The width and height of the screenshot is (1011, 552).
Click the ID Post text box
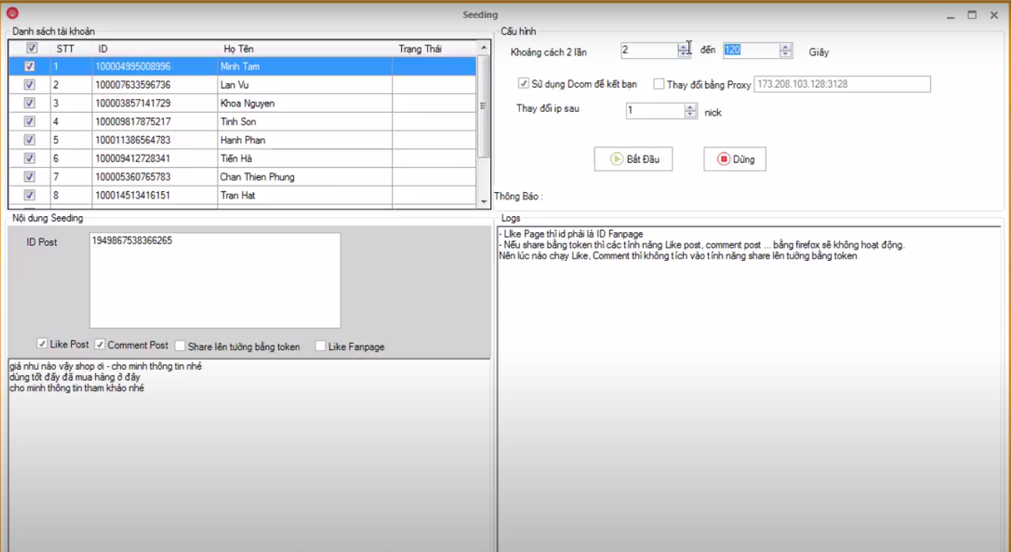215,280
